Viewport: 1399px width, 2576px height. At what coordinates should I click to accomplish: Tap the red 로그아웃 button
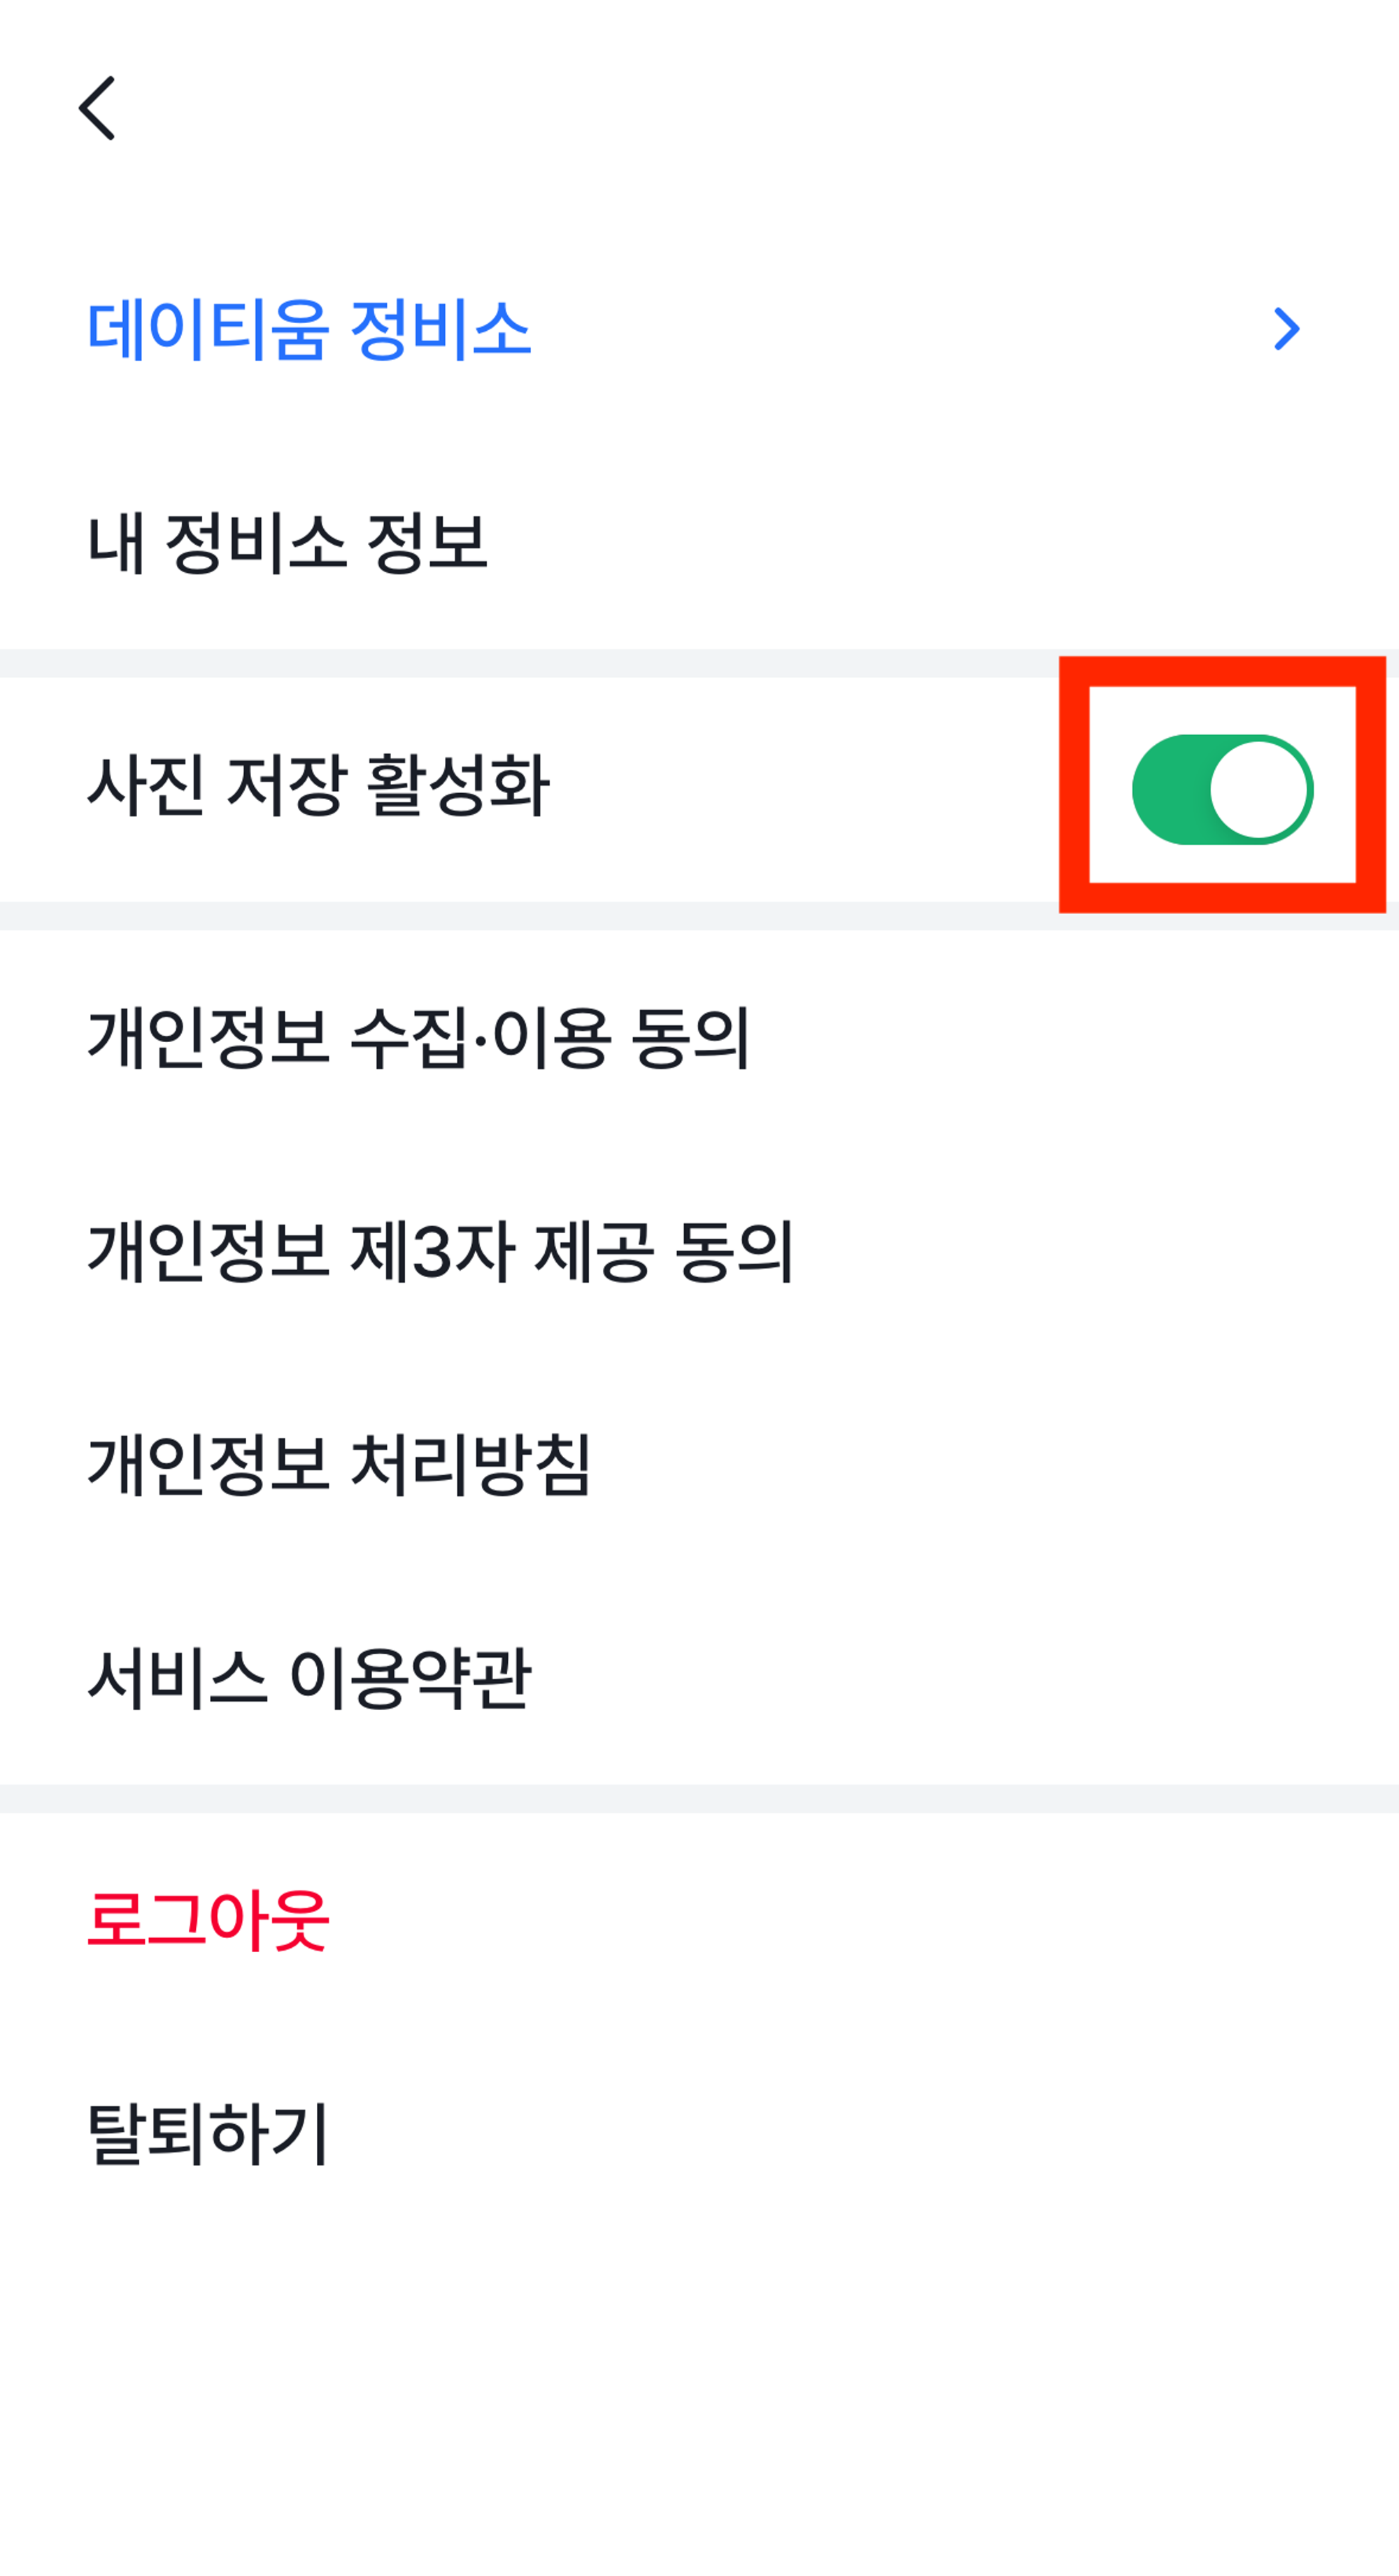tap(208, 1920)
